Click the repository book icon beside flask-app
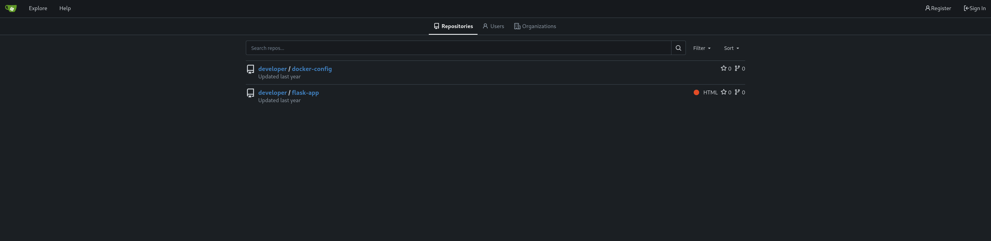The height and width of the screenshot is (241, 991). point(250,93)
